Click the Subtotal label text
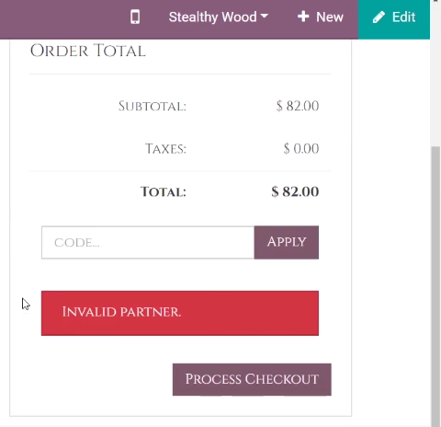The image size is (441, 427). pyautogui.click(x=153, y=107)
